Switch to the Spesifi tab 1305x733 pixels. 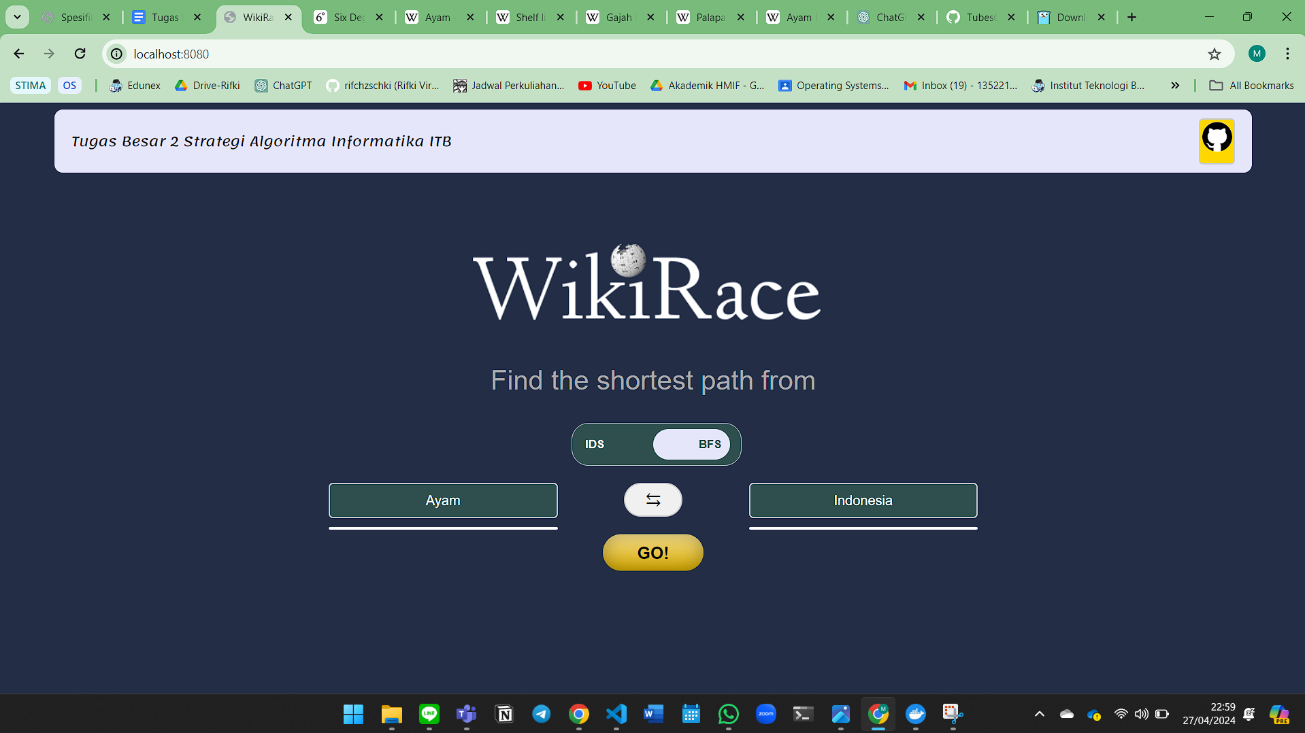[x=75, y=17]
